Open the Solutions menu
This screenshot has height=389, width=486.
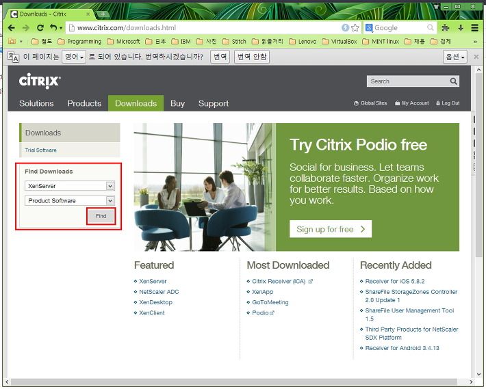coord(36,103)
